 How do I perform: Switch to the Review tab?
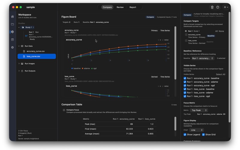pos(120,7)
